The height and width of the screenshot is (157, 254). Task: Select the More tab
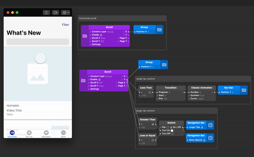pyautogui.click(x=63, y=134)
